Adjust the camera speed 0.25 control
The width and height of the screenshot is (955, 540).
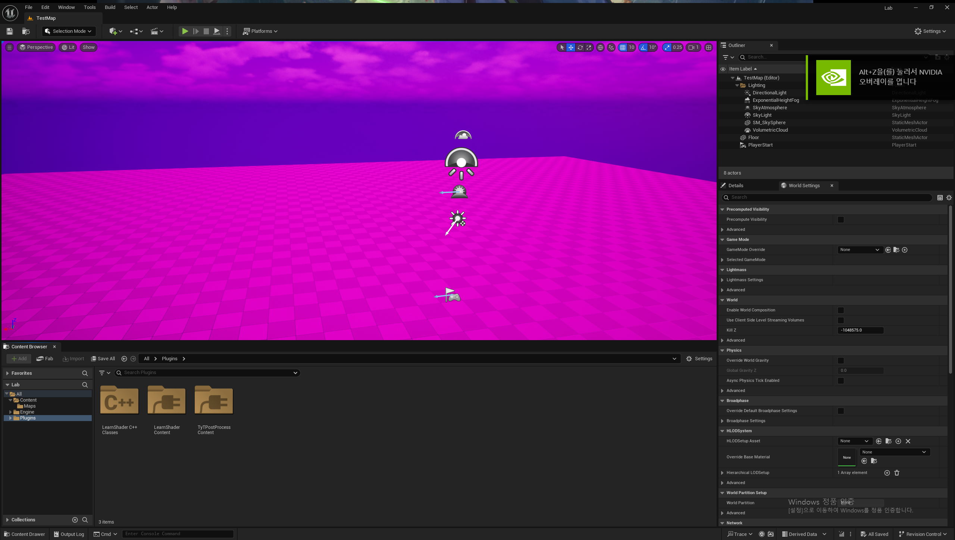click(x=673, y=47)
